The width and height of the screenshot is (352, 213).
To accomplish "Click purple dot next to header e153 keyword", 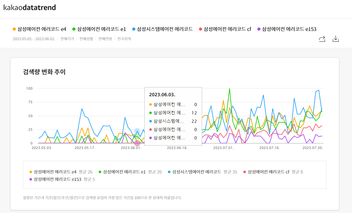I will coord(259,29).
